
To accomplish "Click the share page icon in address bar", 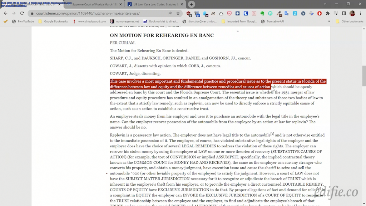I will pos(170,13).
